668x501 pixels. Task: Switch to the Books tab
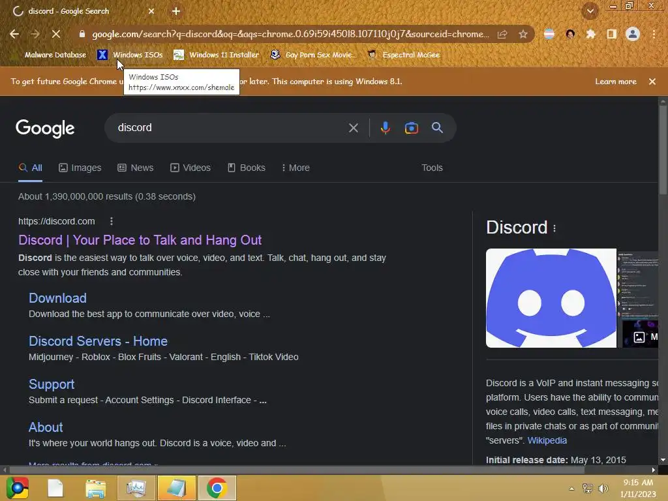246,168
